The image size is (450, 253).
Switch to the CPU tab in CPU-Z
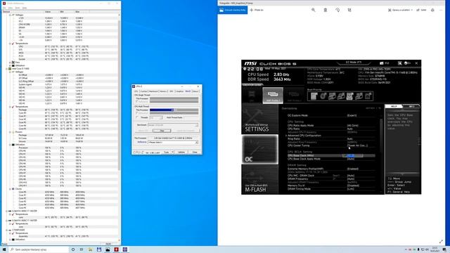[x=136, y=91]
